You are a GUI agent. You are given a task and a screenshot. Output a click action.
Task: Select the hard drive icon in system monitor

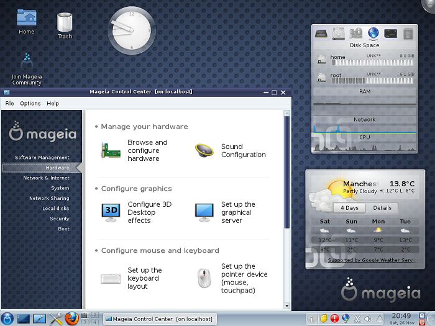[x=339, y=34]
